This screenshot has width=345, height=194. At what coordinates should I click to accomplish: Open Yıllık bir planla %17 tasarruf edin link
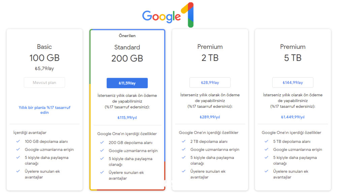point(44,110)
